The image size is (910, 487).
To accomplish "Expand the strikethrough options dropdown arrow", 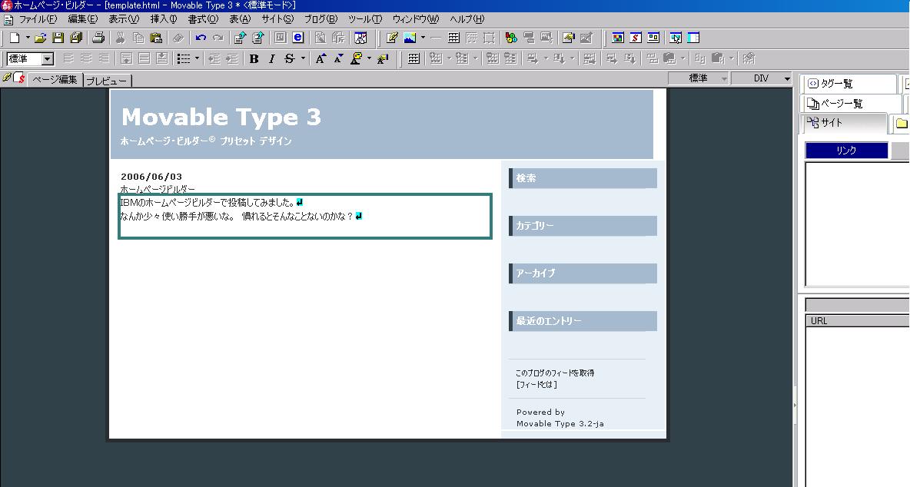I will click(302, 58).
